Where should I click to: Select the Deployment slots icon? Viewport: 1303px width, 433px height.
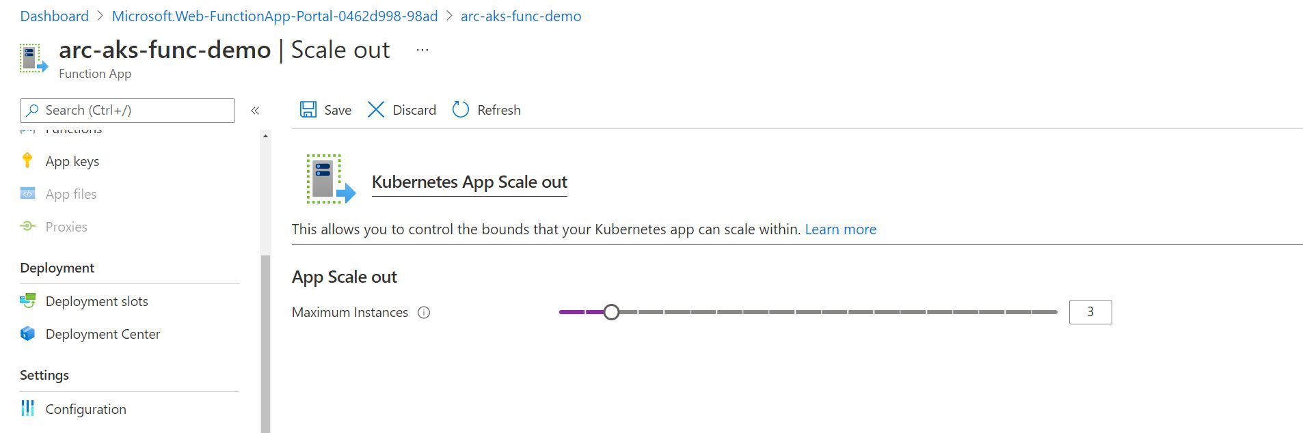(27, 301)
